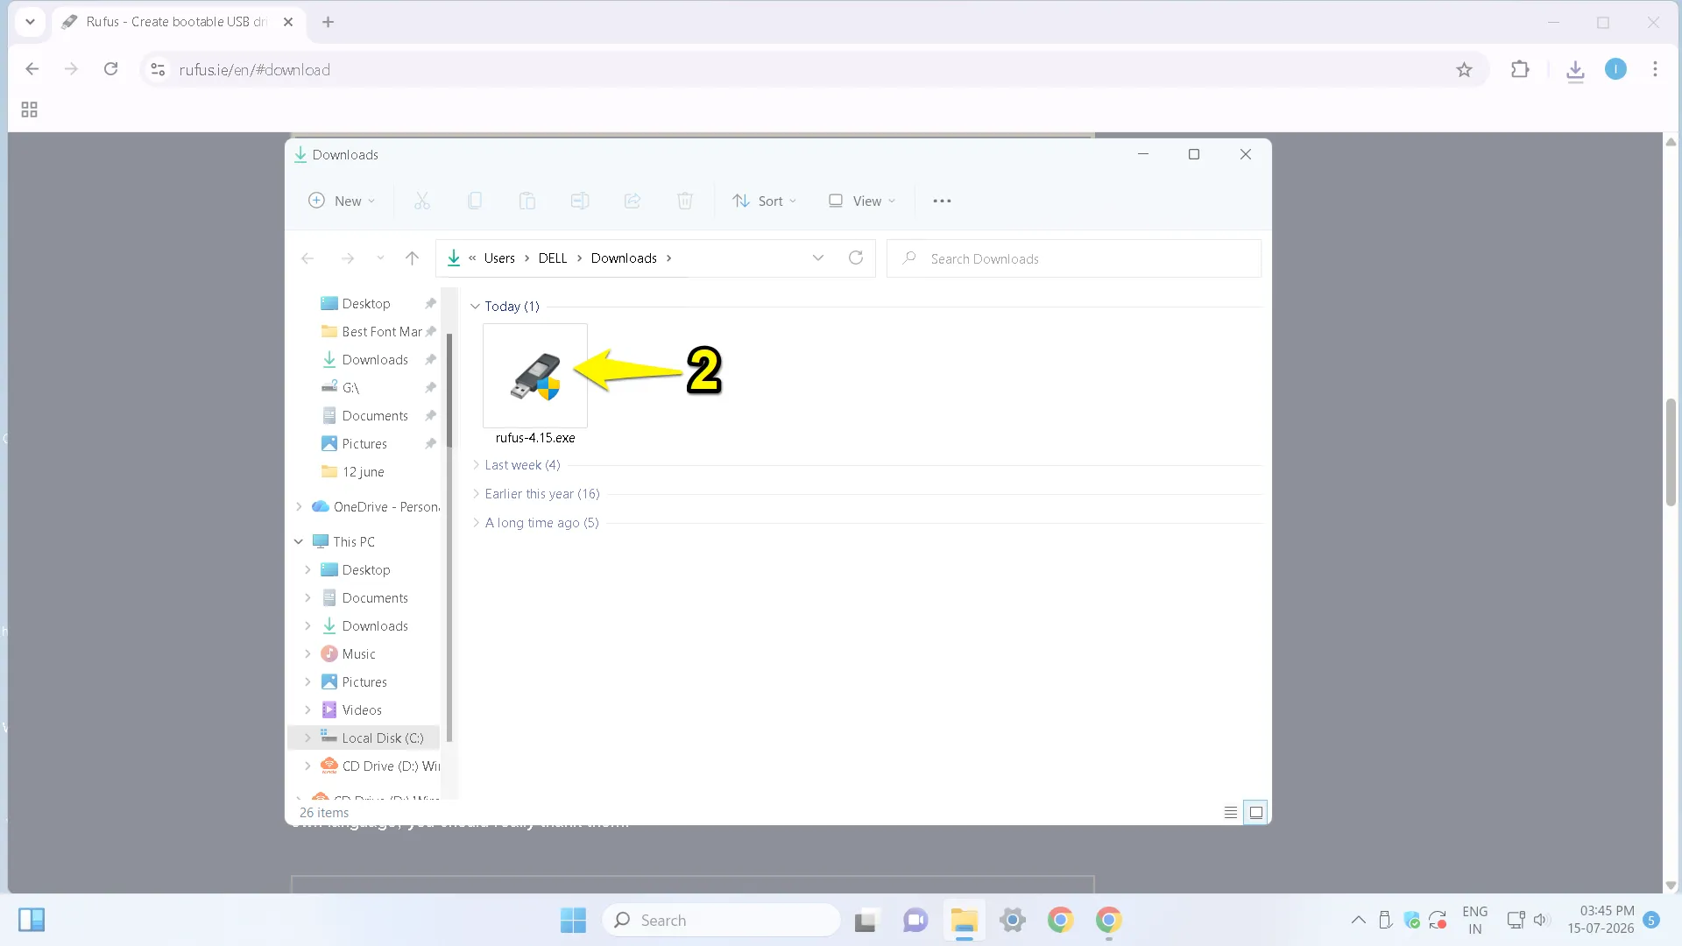This screenshot has width=1682, height=946.
Task: Click the Cut icon in Explorer toolbar
Action: click(422, 201)
